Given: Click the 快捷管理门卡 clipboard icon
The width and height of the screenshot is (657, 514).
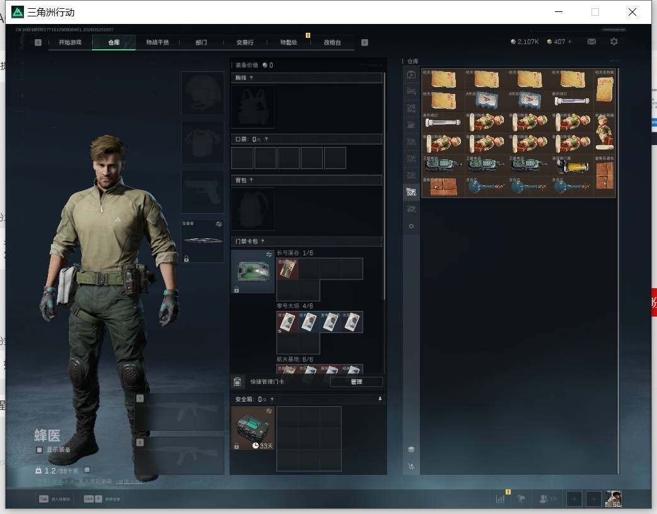Looking at the screenshot, I should point(237,382).
